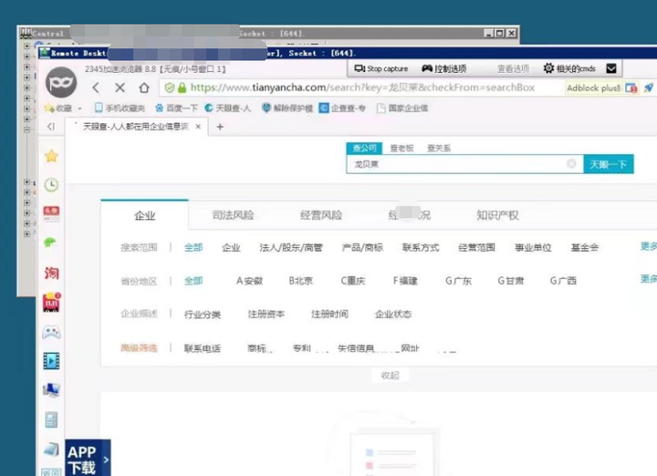Filter search scope by 法人/股东/高管
The image size is (657, 476).
[291, 247]
